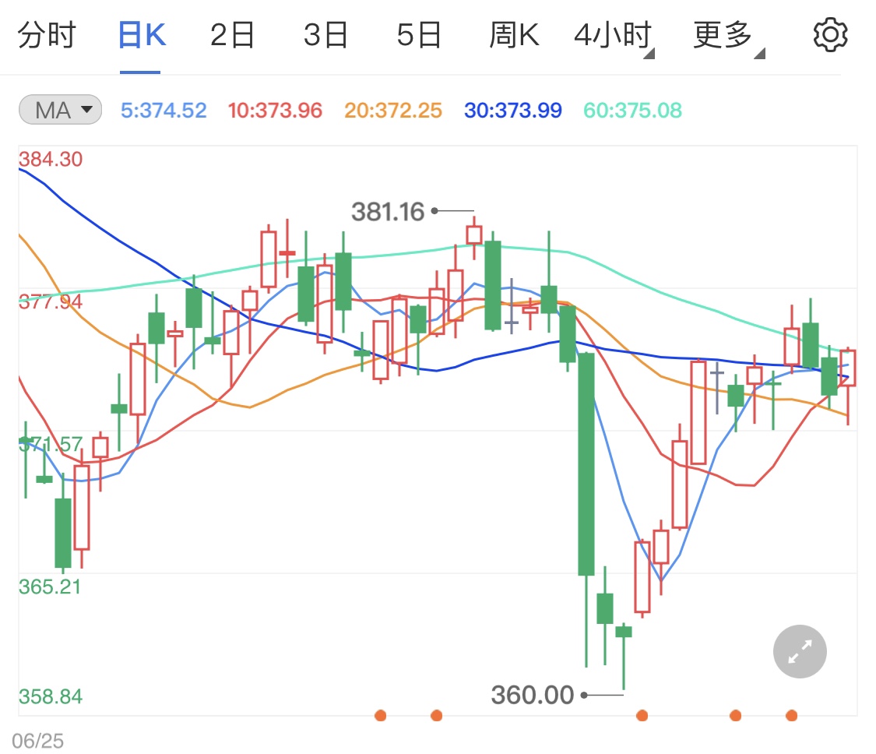Click MA5 value 5:374.52

click(164, 110)
